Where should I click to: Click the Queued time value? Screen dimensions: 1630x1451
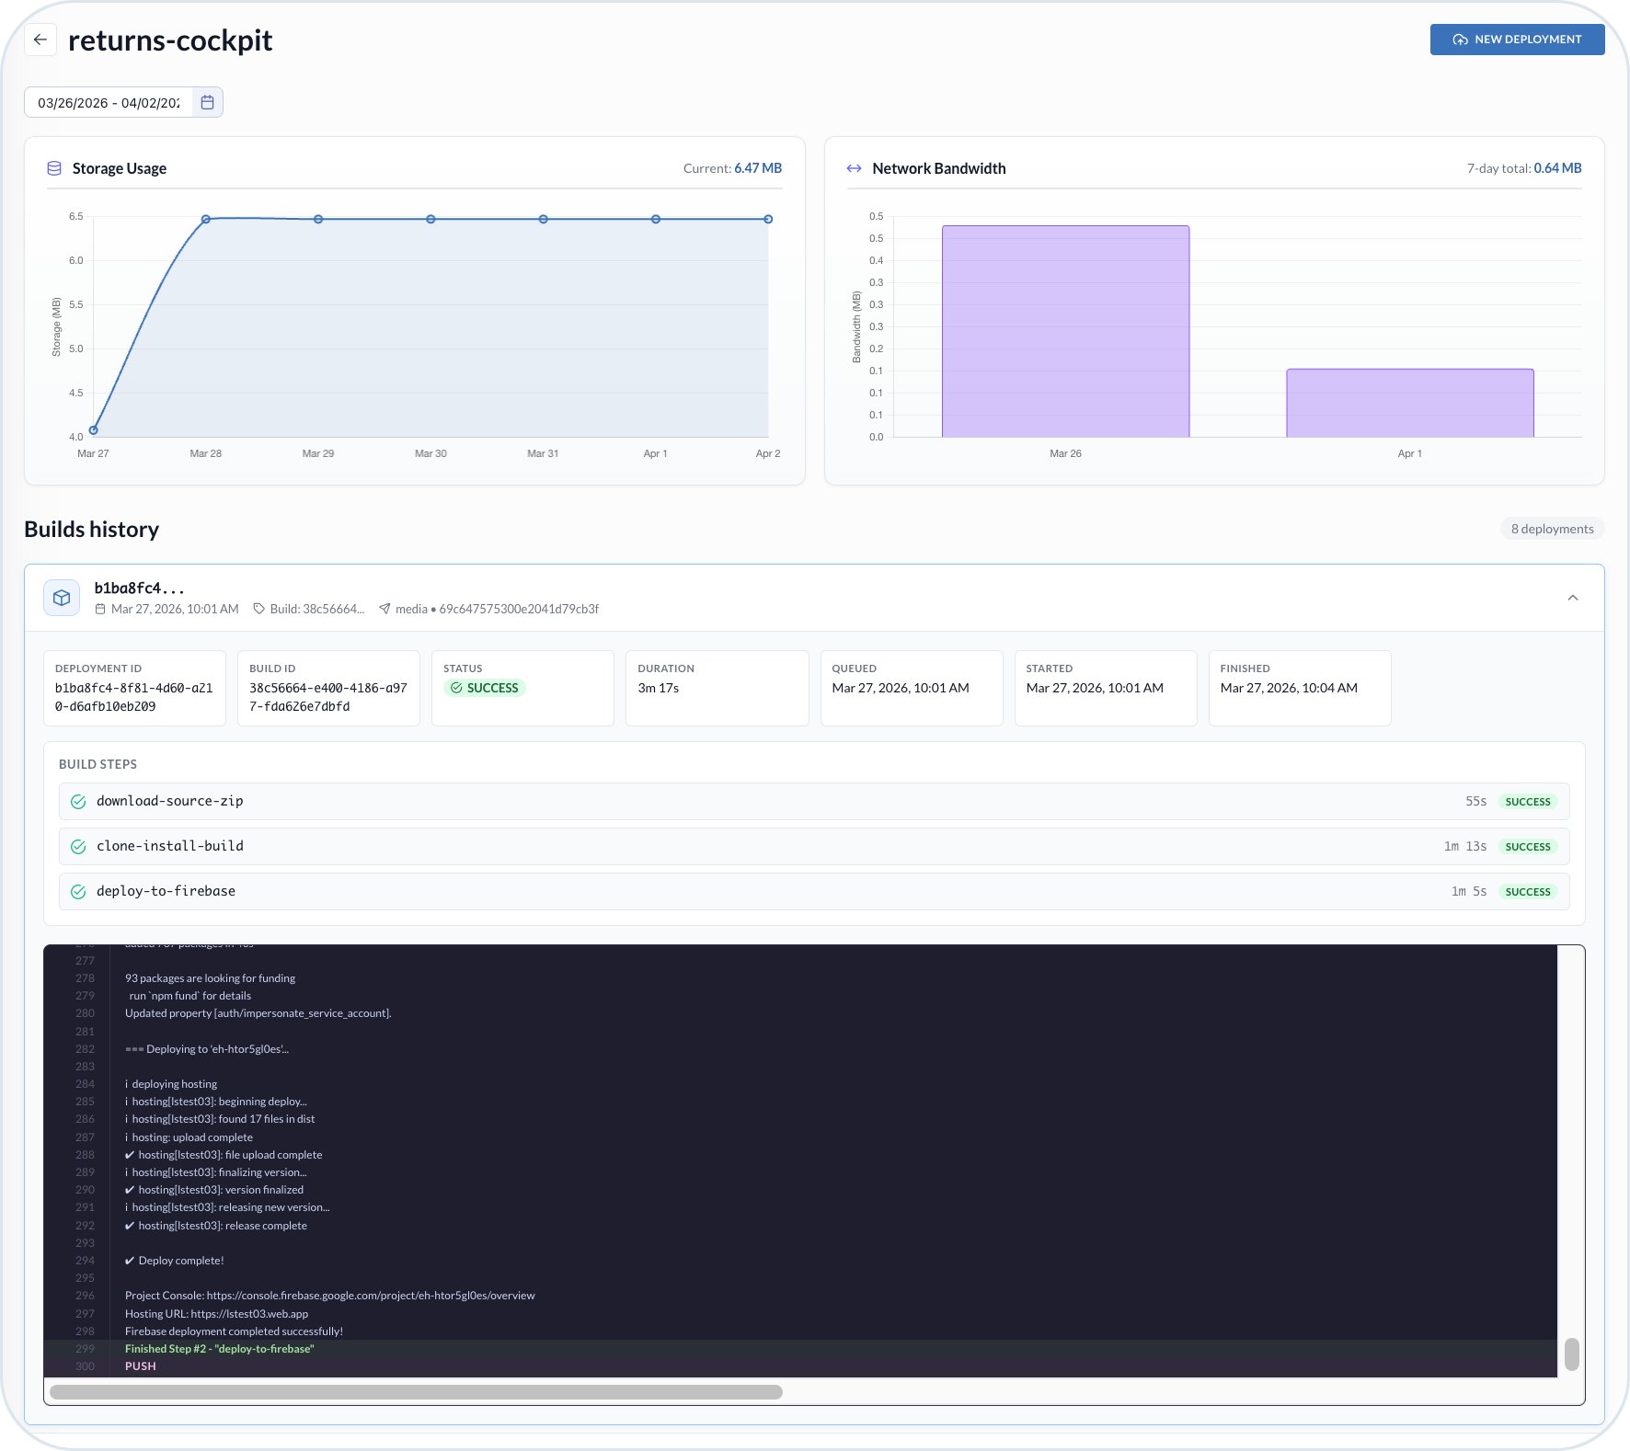pyautogui.click(x=901, y=688)
